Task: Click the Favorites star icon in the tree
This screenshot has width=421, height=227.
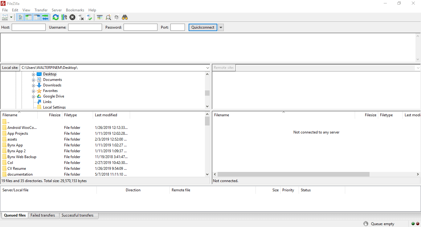Action: [x=39, y=91]
